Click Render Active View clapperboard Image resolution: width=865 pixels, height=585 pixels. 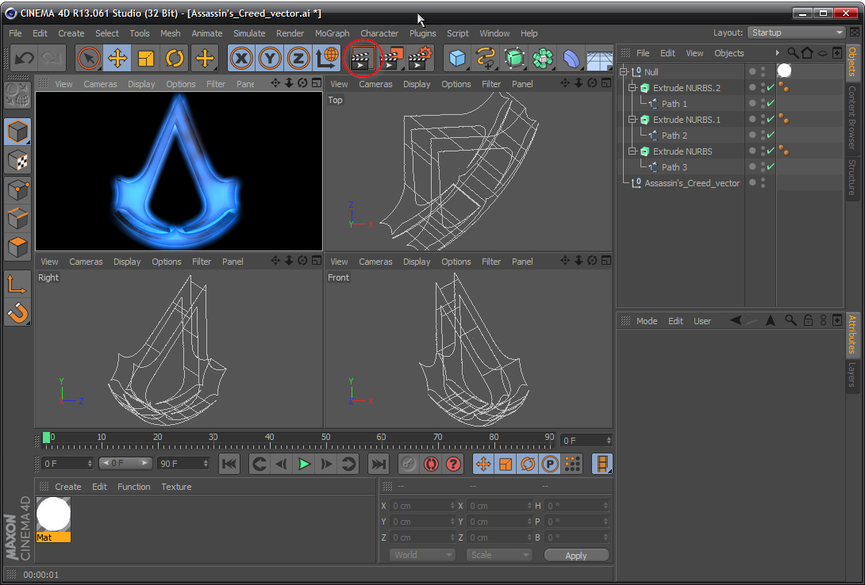[x=363, y=58]
